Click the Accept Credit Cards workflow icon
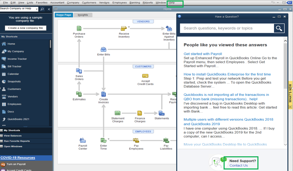Viewport: 293px width, 171px height. click(145, 76)
